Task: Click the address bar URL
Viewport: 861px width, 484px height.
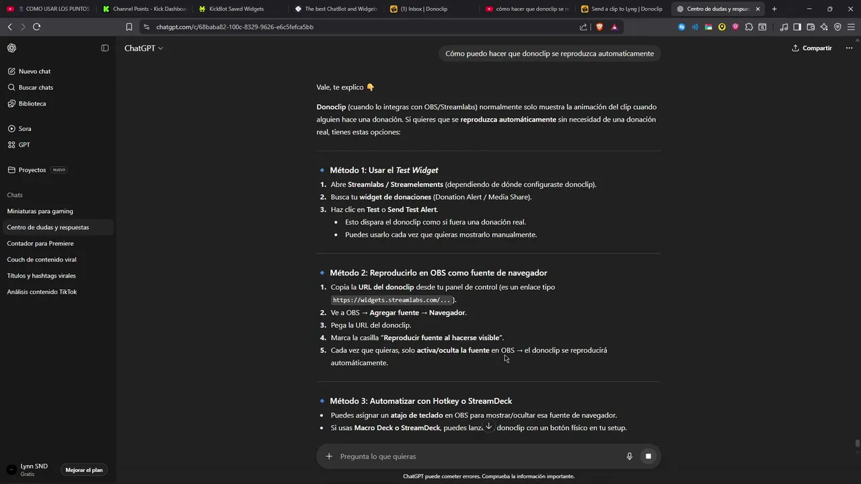Action: coord(235,27)
